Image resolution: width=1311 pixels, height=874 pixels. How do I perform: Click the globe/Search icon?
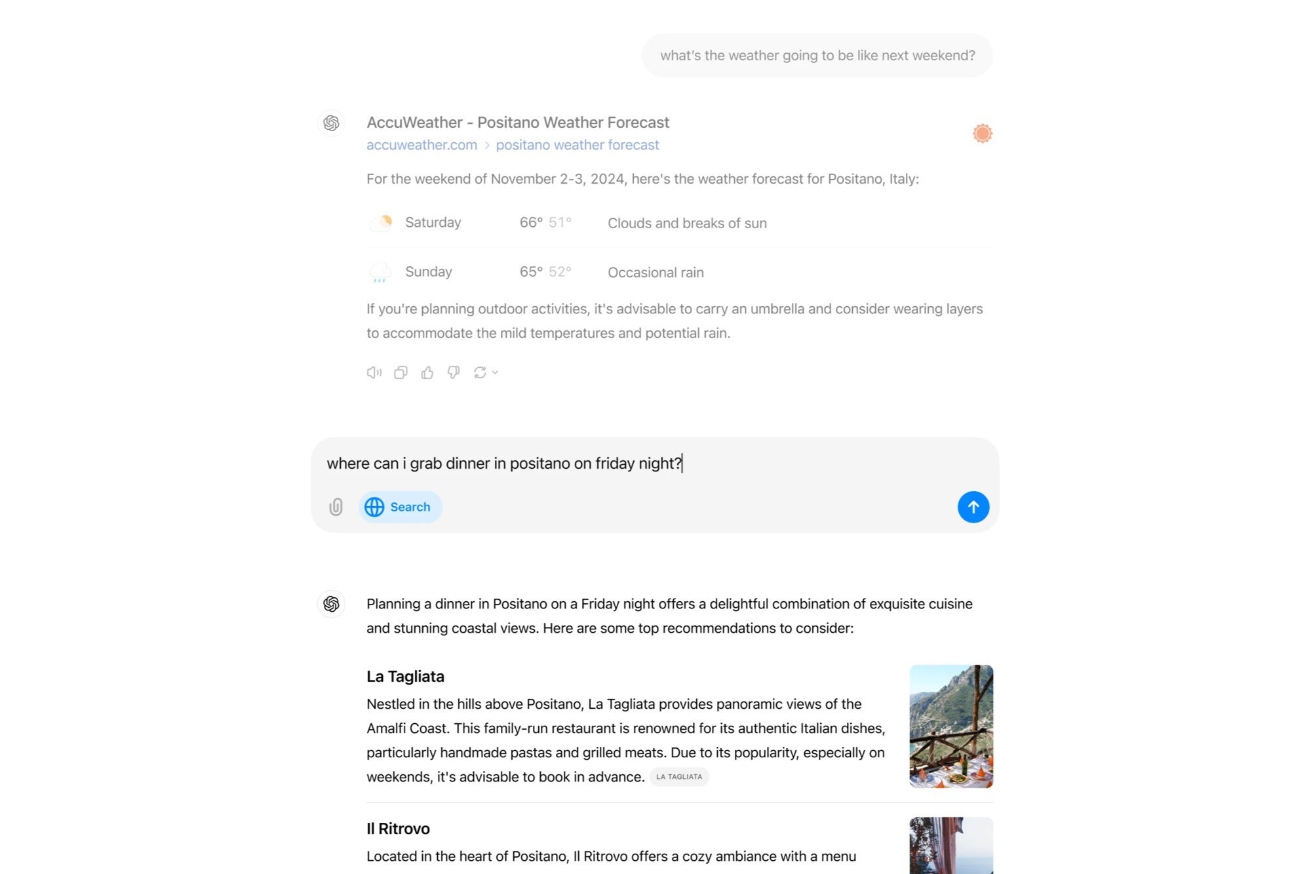coord(374,506)
